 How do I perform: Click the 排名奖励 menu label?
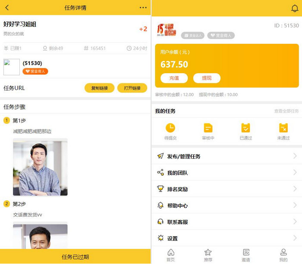(177, 189)
